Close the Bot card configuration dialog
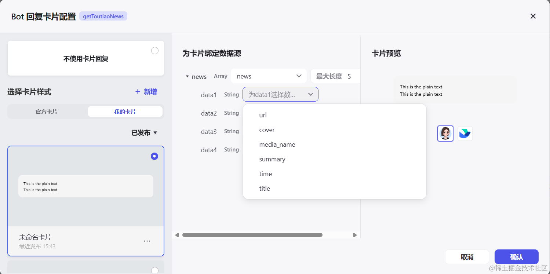550x274 pixels. pyautogui.click(x=533, y=16)
